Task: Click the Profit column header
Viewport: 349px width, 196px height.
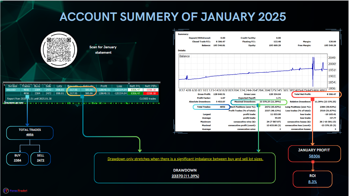Action: 104,86
